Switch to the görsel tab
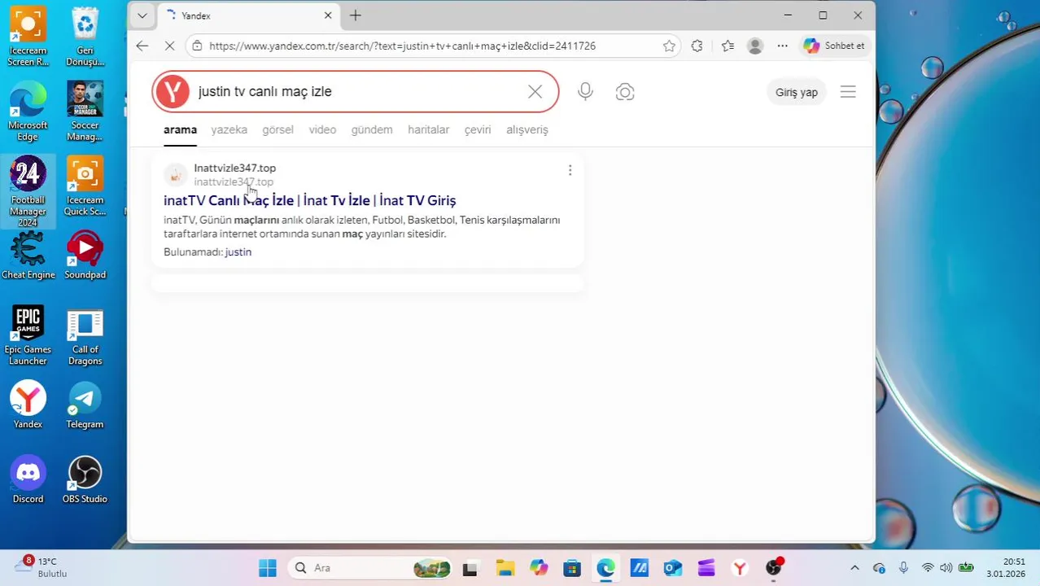The width and height of the screenshot is (1040, 586). tap(277, 129)
